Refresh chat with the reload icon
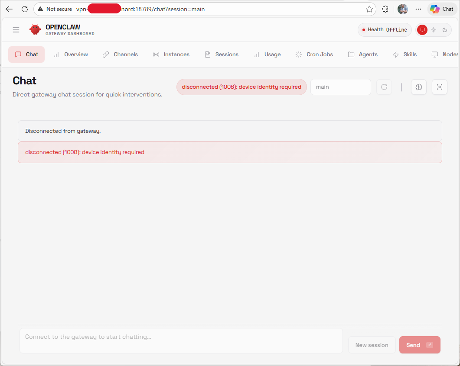Screen dimensions: 460x366 pos(384,87)
